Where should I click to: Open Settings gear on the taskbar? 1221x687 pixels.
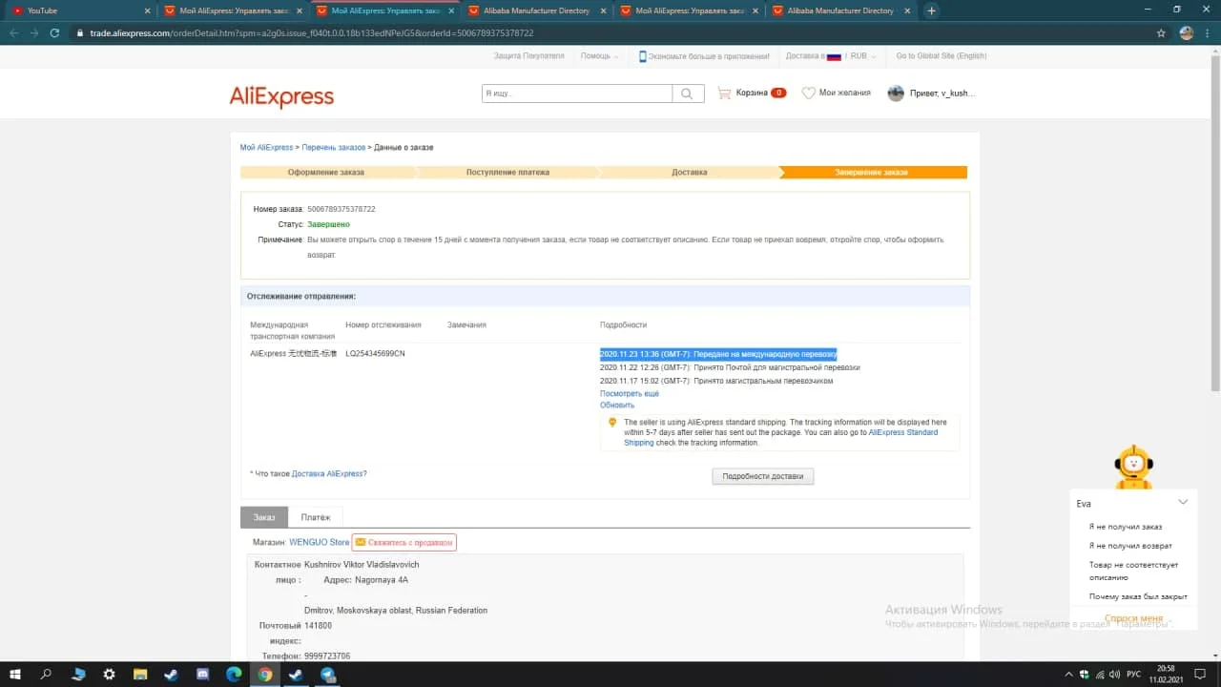tap(109, 674)
